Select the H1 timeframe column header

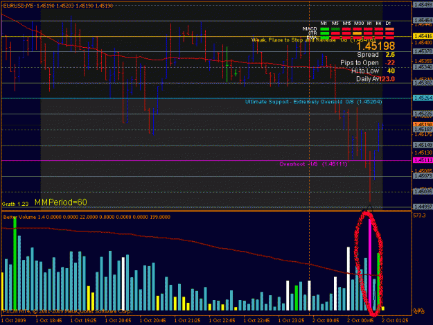click(369, 24)
